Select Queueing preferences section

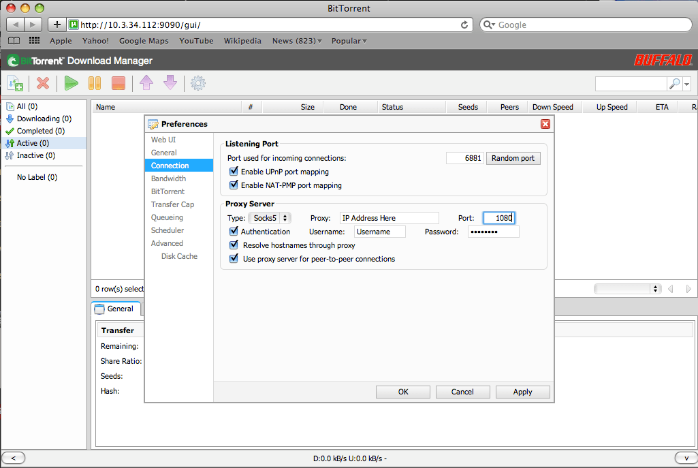167,217
